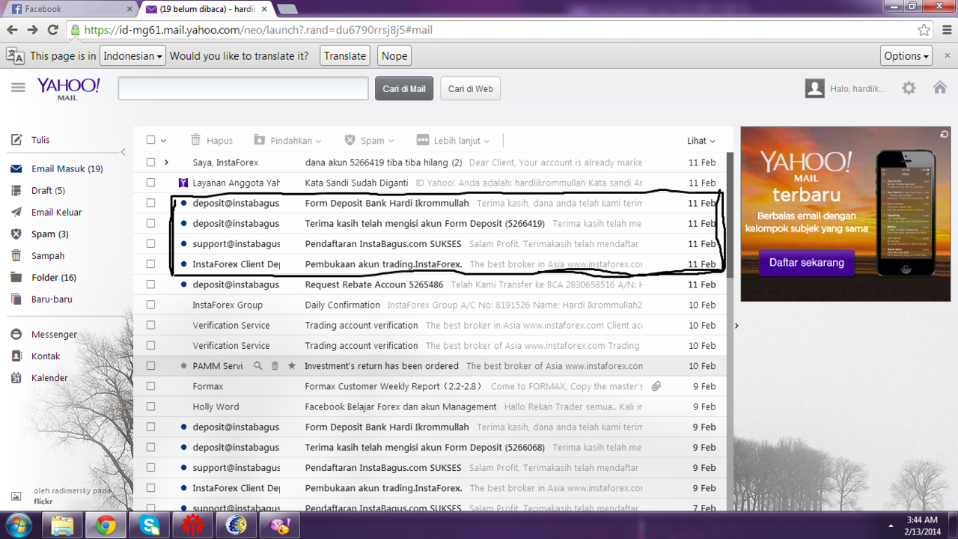Open the Sampah folder

click(48, 255)
